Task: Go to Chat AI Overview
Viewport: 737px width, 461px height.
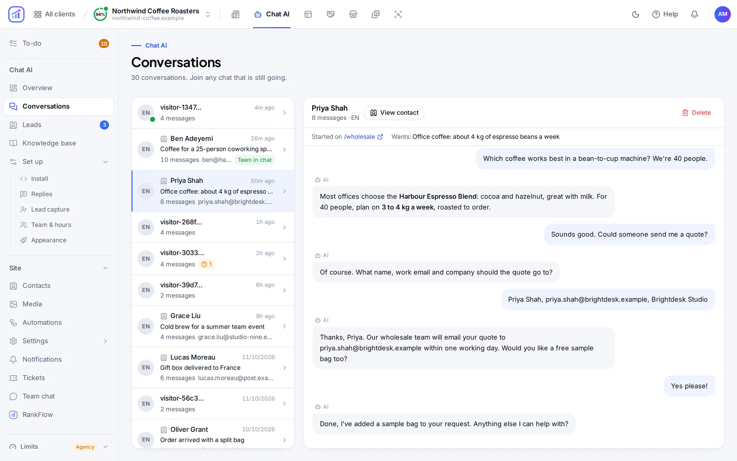Action: pyautogui.click(x=59, y=88)
